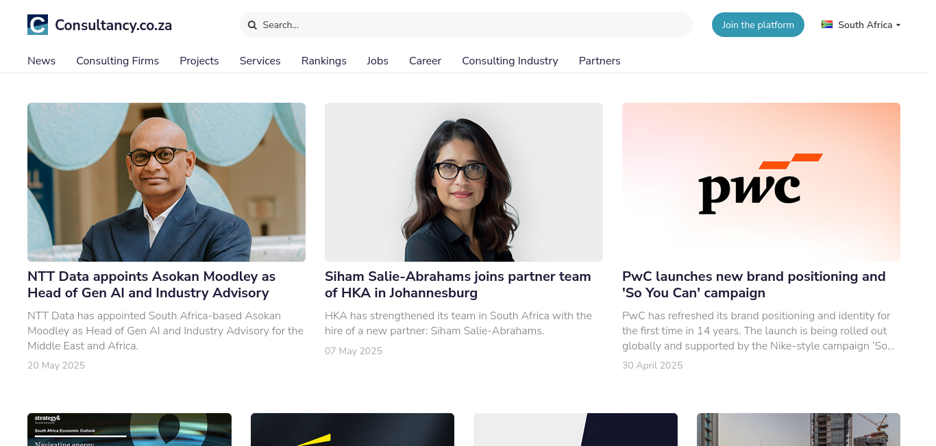The height and width of the screenshot is (446, 936).
Task: Open the PwC logo article image
Action: click(761, 182)
